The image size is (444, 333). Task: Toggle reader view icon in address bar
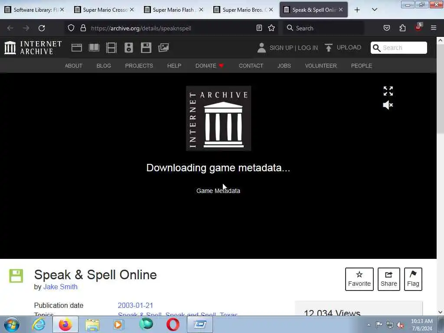click(259, 28)
